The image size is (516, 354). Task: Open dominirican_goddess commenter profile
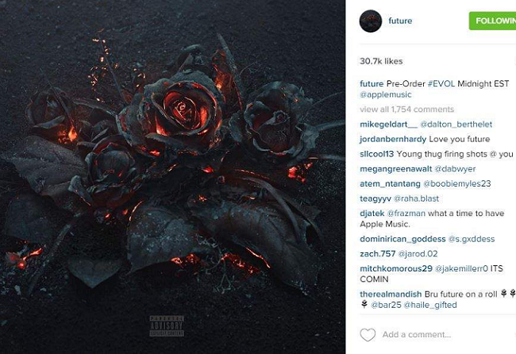[x=402, y=239]
